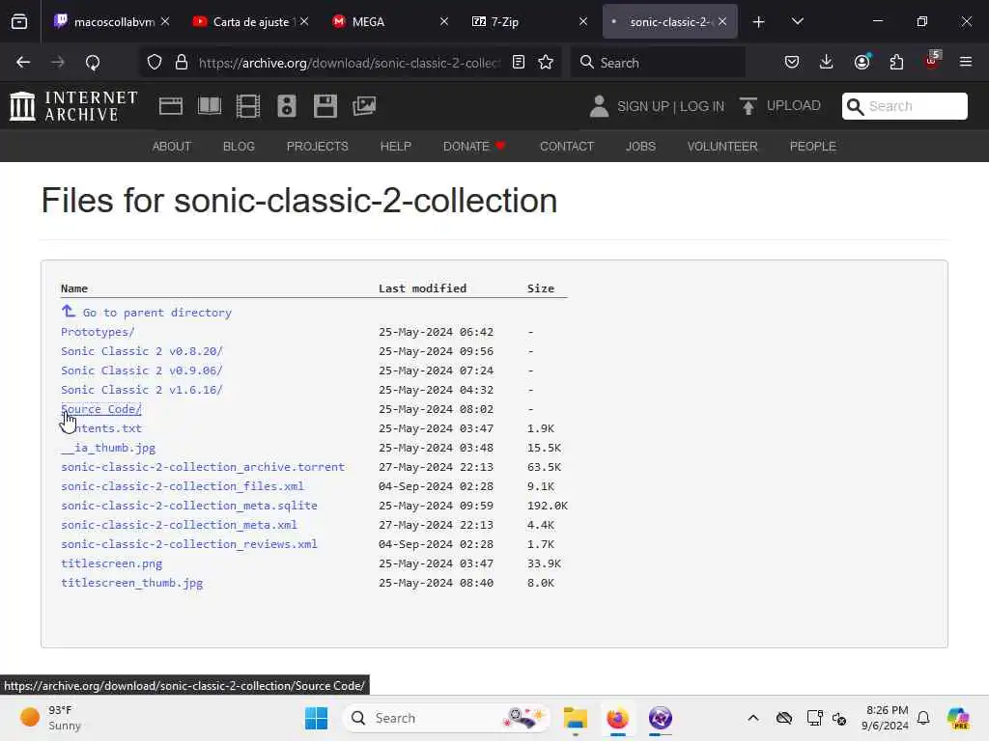The height and width of the screenshot is (741, 989).
Task: Click the site security lock icon
Action: tap(182, 63)
